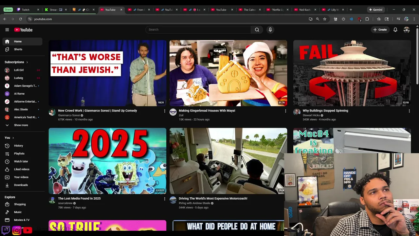The image size is (419, 236).
Task: Open Your videos
Action: click(22, 177)
